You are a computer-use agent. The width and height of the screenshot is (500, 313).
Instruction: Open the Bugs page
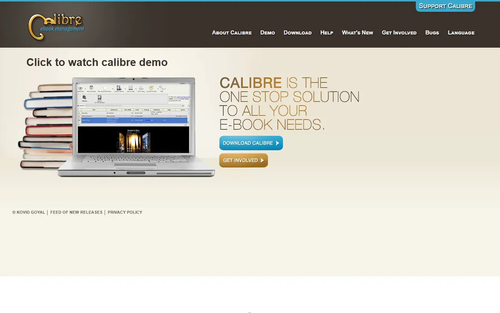click(x=432, y=33)
